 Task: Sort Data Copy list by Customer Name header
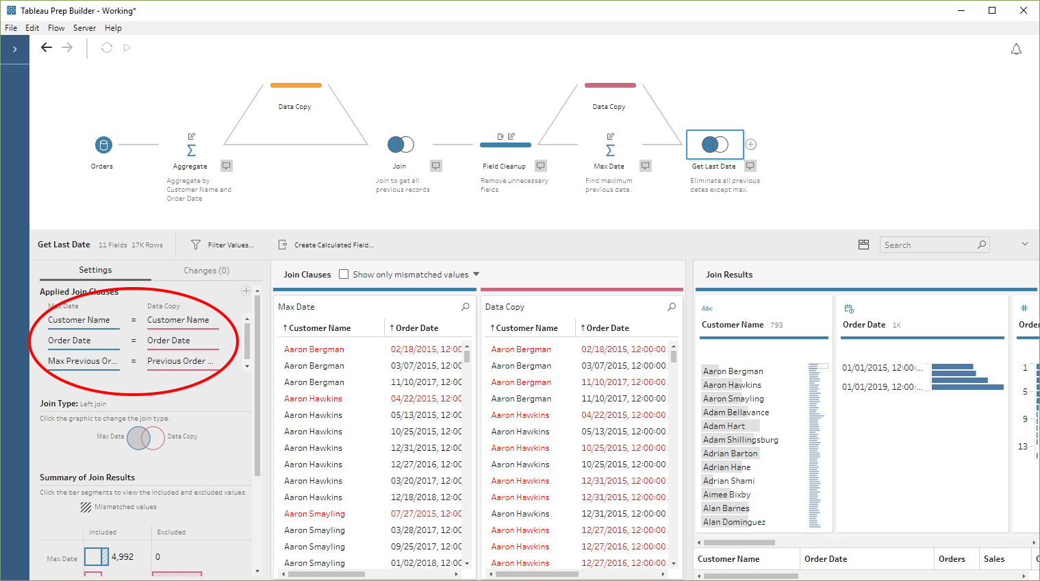[x=527, y=328]
